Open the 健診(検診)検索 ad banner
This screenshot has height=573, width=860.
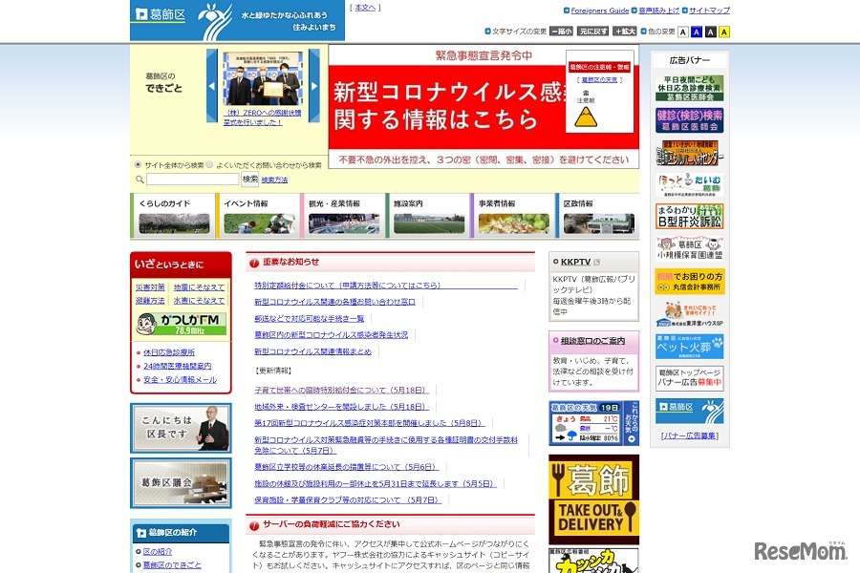[689, 120]
